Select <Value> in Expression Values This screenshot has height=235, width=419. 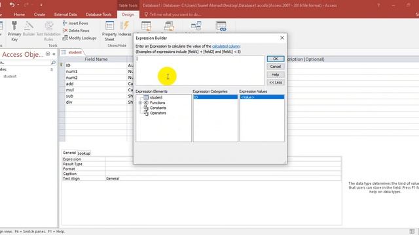tap(262, 97)
